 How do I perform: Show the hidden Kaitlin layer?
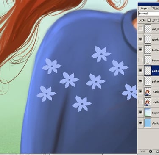point(141,102)
